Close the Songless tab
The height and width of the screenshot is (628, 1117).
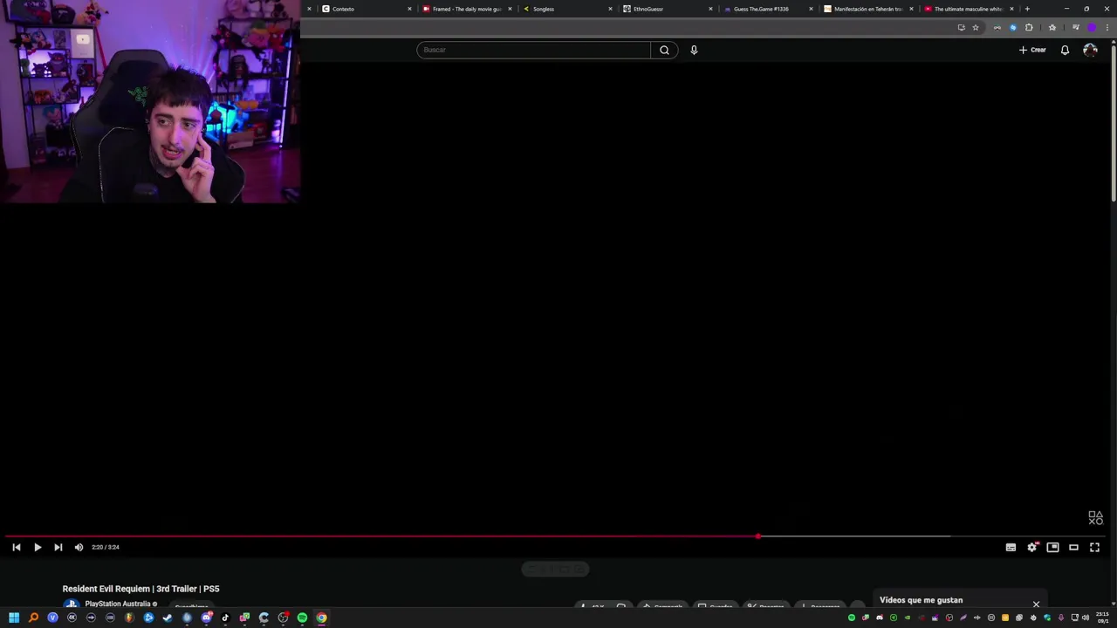(610, 9)
